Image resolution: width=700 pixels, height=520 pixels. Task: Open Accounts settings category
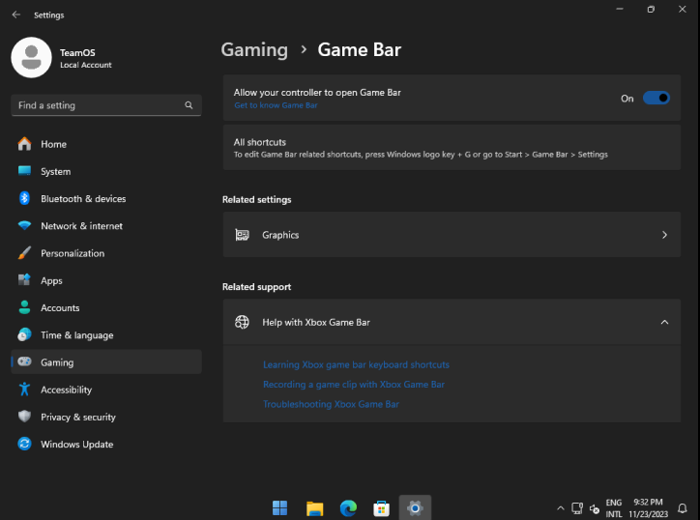pos(106,307)
